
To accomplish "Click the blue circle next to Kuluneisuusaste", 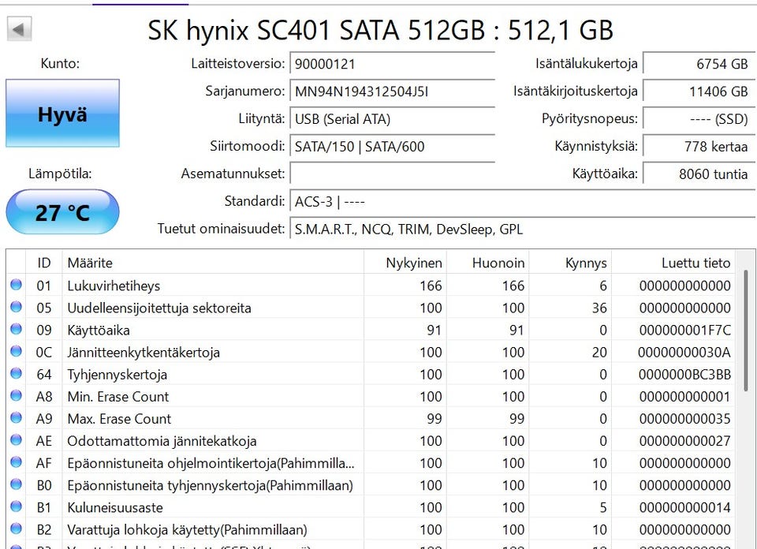I will pos(16,507).
